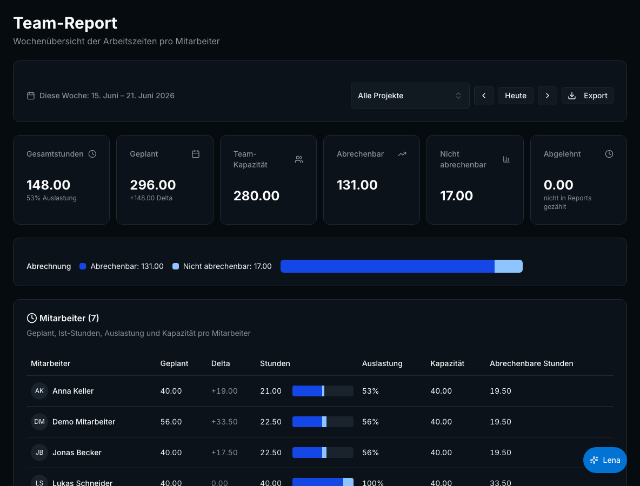Click the dark blue Abrechenbar legend swatch

coord(83,266)
